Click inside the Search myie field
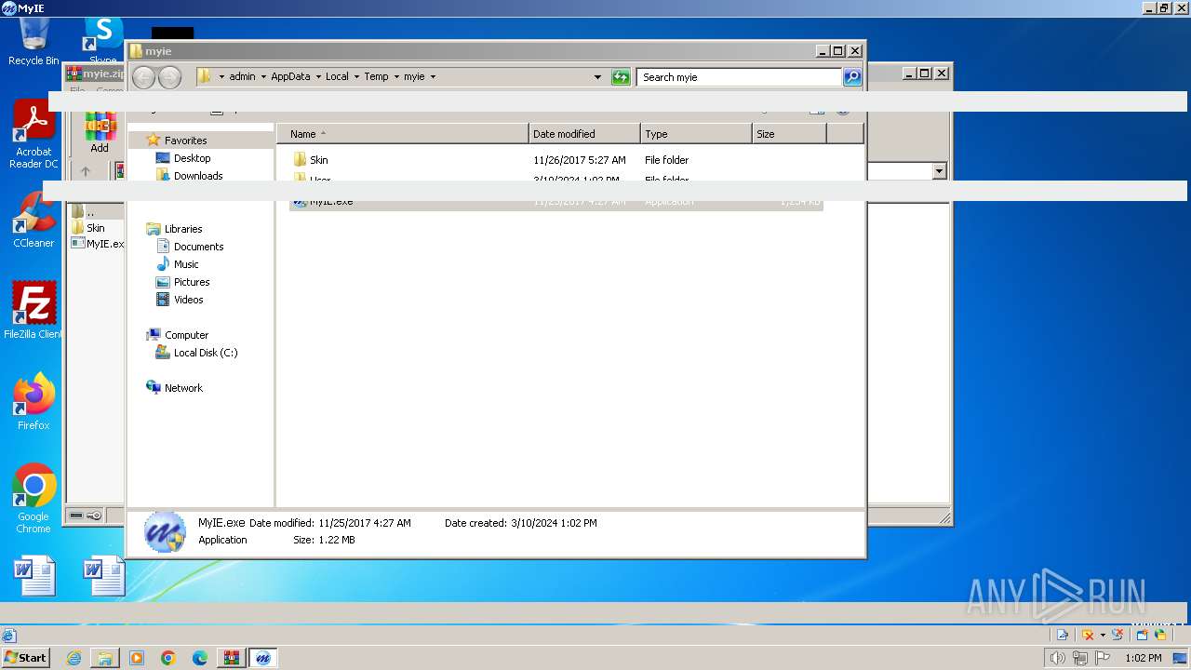This screenshot has width=1191, height=670. [740, 77]
